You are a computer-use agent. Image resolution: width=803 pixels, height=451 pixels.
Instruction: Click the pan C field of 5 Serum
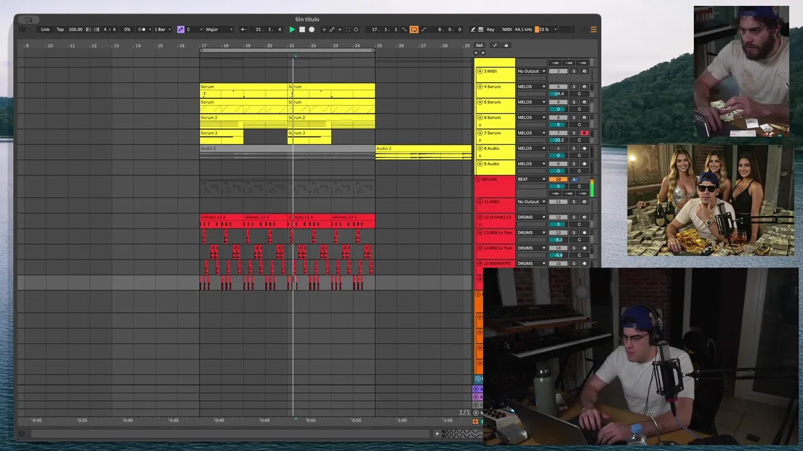pos(579,109)
